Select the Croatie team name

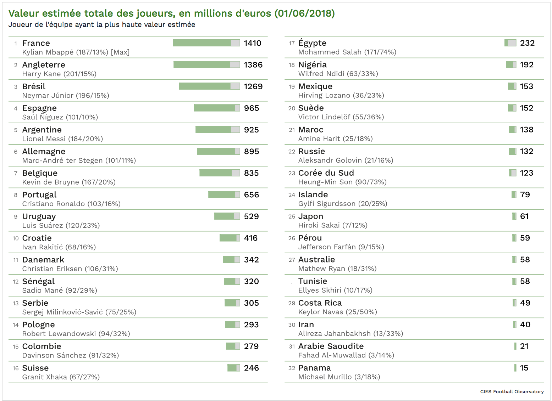[37, 238]
